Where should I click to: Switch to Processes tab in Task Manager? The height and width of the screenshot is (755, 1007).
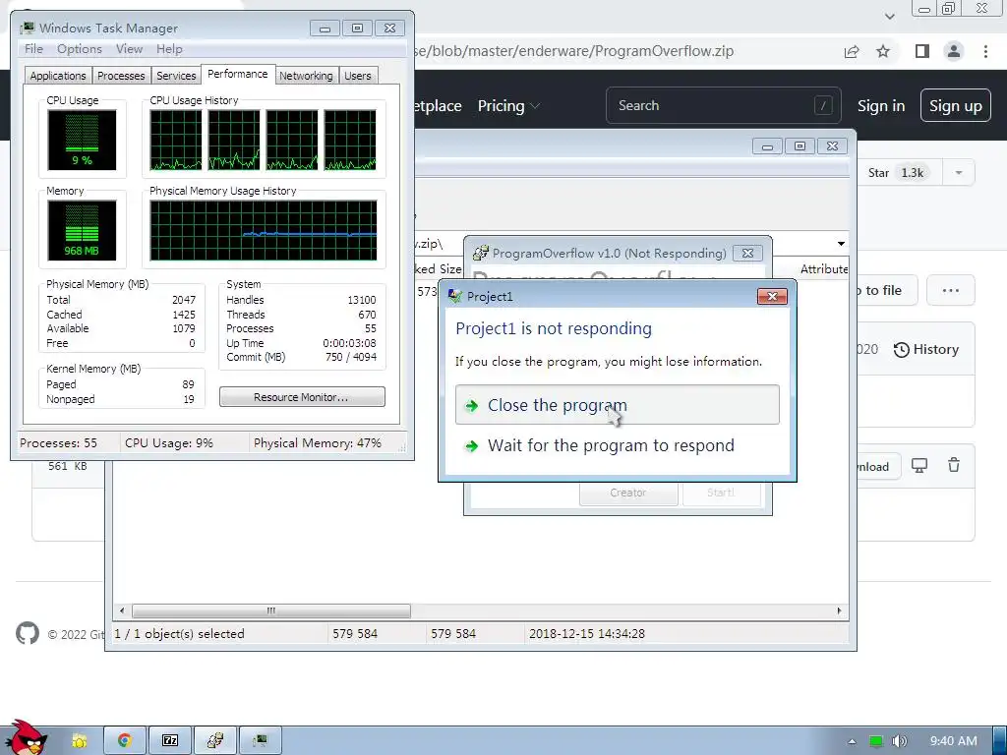tap(121, 76)
